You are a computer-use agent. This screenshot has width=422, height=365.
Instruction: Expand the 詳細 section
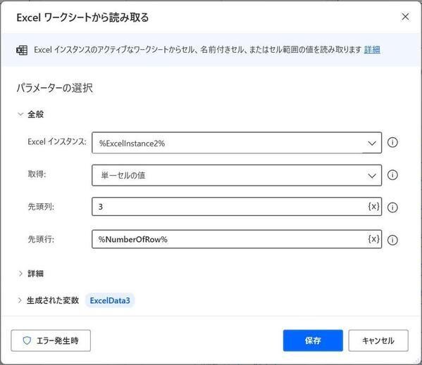pos(20,274)
